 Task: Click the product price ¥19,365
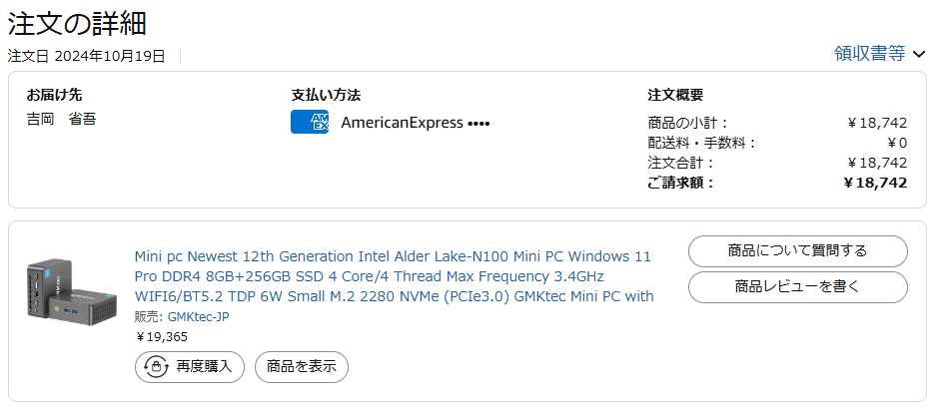point(161,337)
